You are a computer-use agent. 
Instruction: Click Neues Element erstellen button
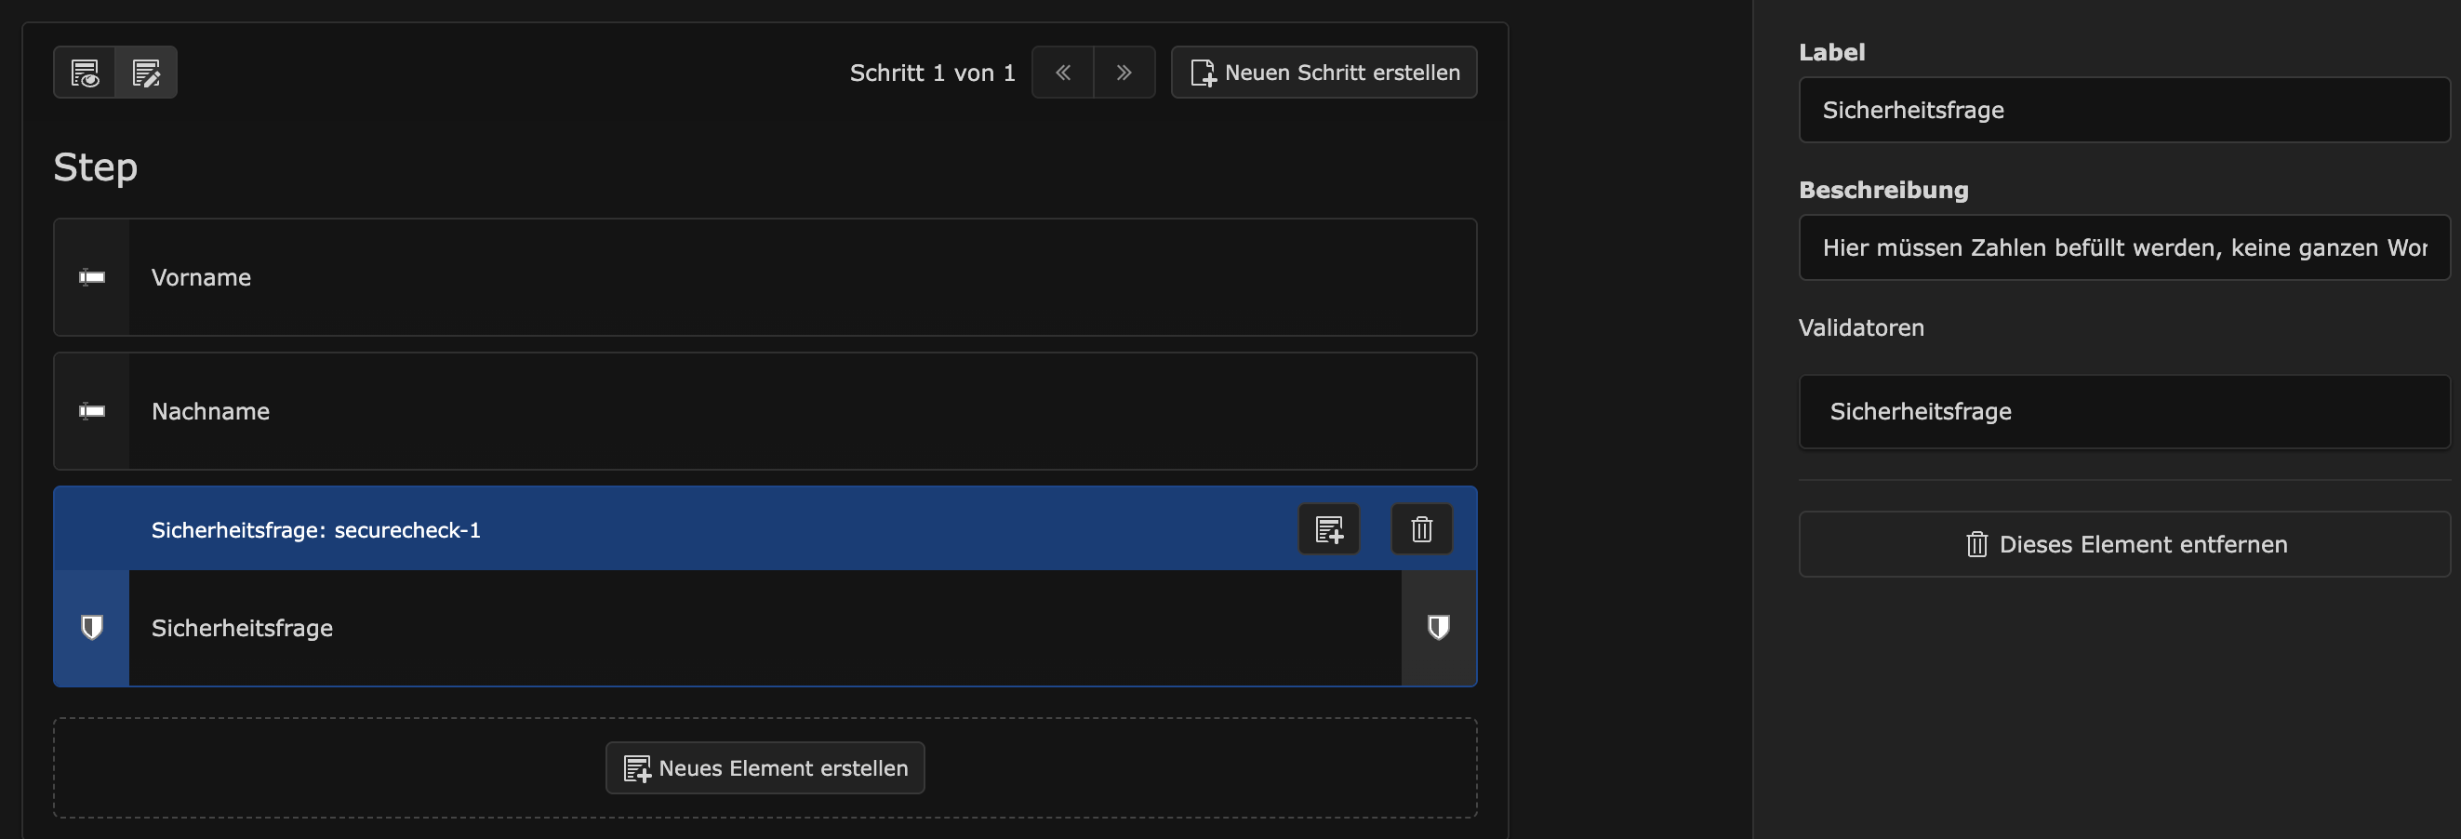pyautogui.click(x=765, y=767)
